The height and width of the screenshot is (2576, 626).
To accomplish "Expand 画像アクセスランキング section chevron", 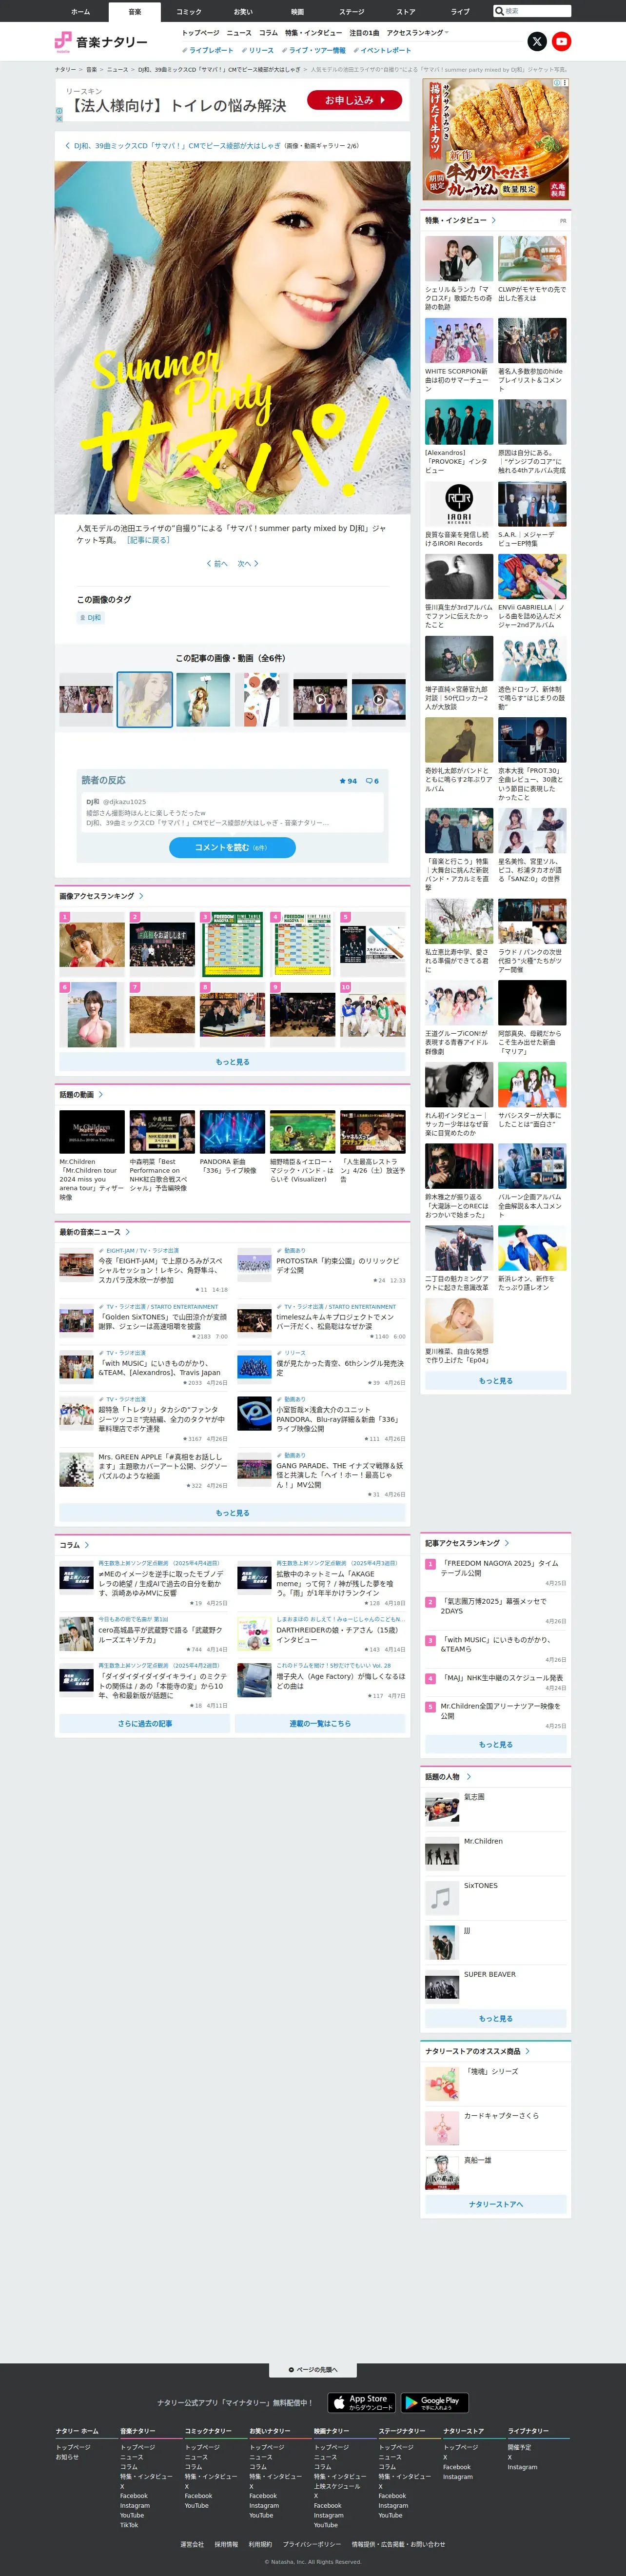I will pyautogui.click(x=141, y=896).
